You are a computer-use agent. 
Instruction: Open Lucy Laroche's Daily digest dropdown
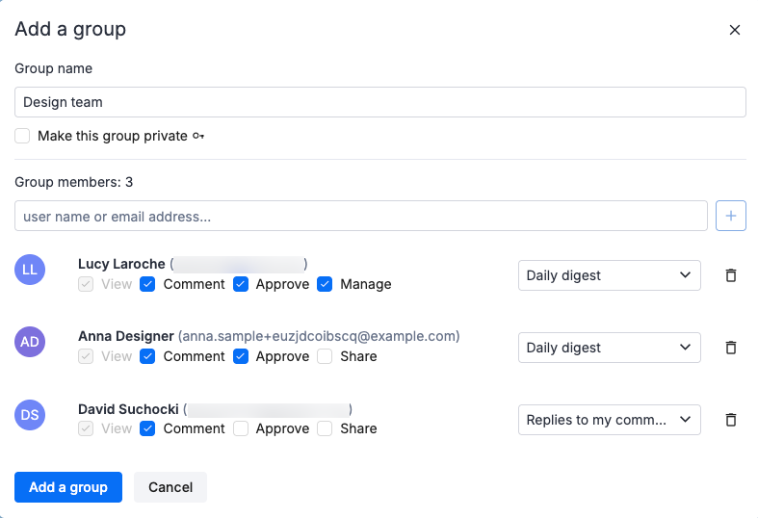click(x=609, y=275)
